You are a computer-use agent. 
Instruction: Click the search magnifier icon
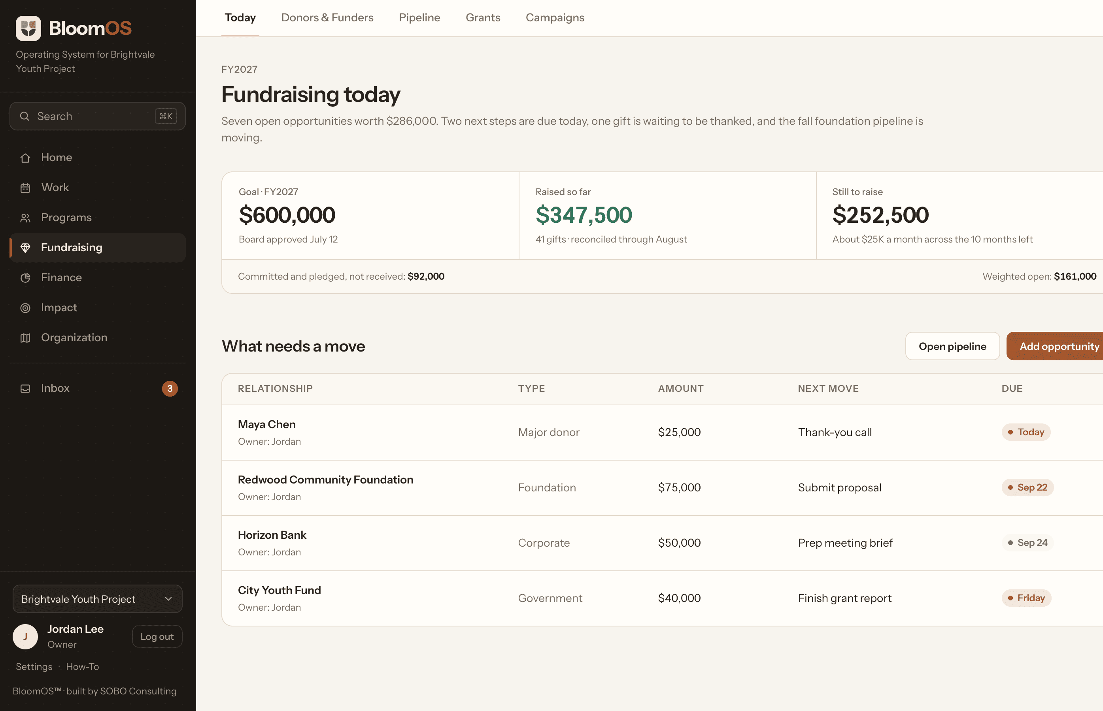coord(25,117)
